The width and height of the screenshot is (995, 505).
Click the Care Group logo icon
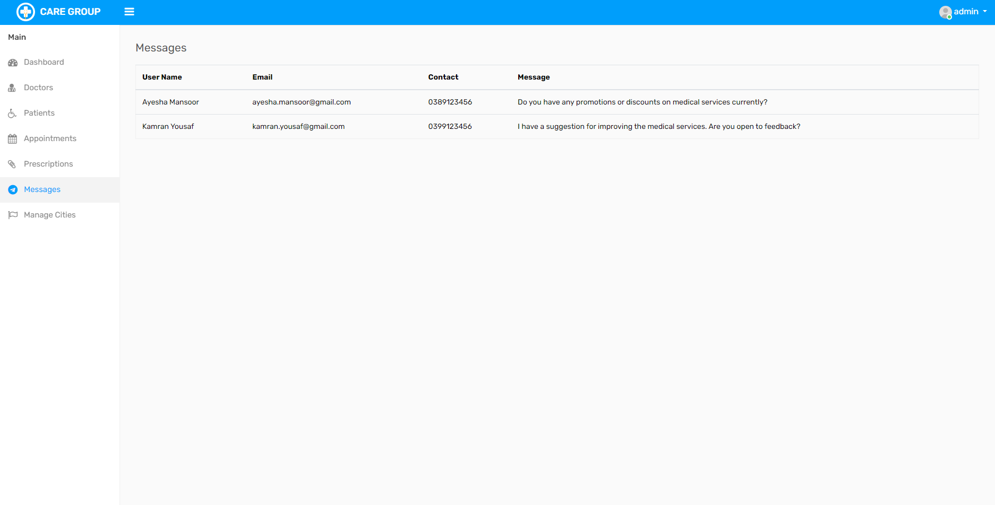(x=25, y=12)
